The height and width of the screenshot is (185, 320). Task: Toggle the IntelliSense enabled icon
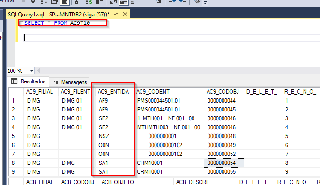click(65, 2)
